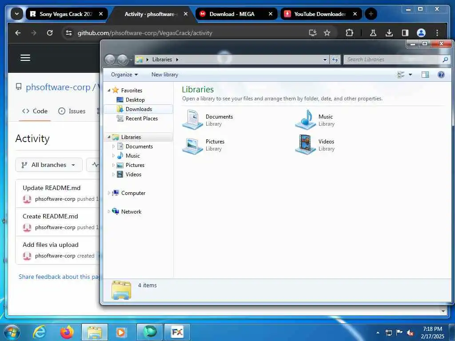
Task: Open Update README.md activity entry
Action: click(x=52, y=188)
